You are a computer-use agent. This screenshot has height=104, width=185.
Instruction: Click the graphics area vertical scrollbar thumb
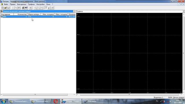point(184,53)
